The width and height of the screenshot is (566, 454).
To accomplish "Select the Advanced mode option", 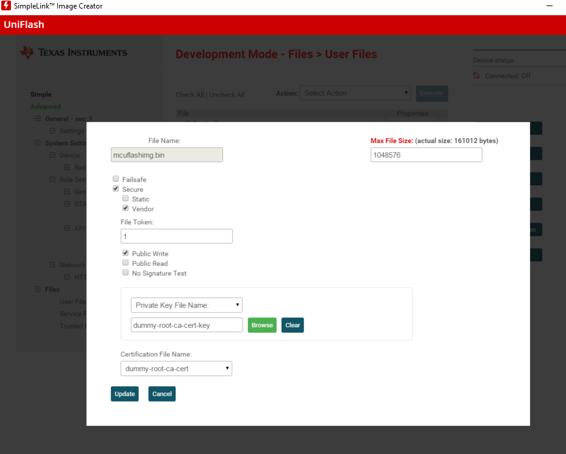I will coord(46,107).
